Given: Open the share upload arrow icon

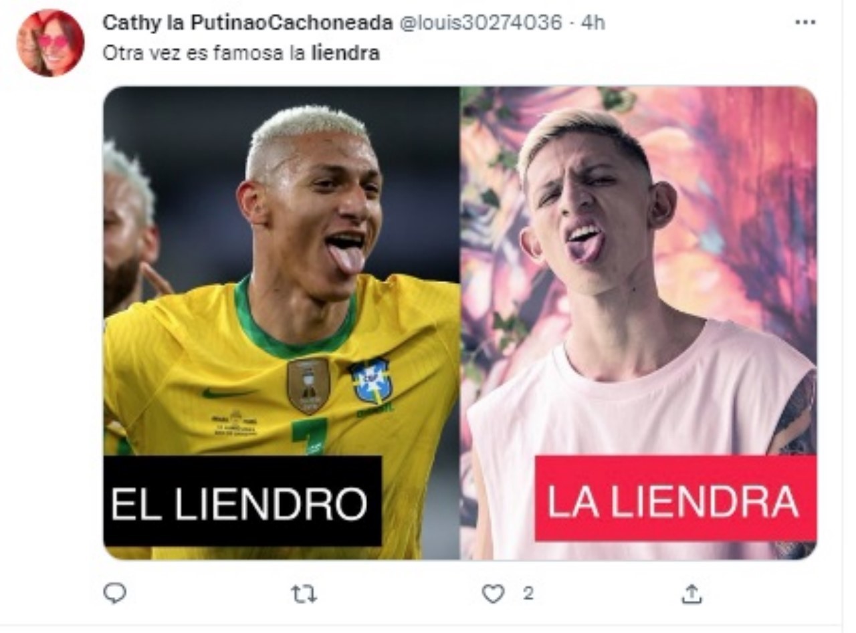Looking at the screenshot, I should pos(691,594).
